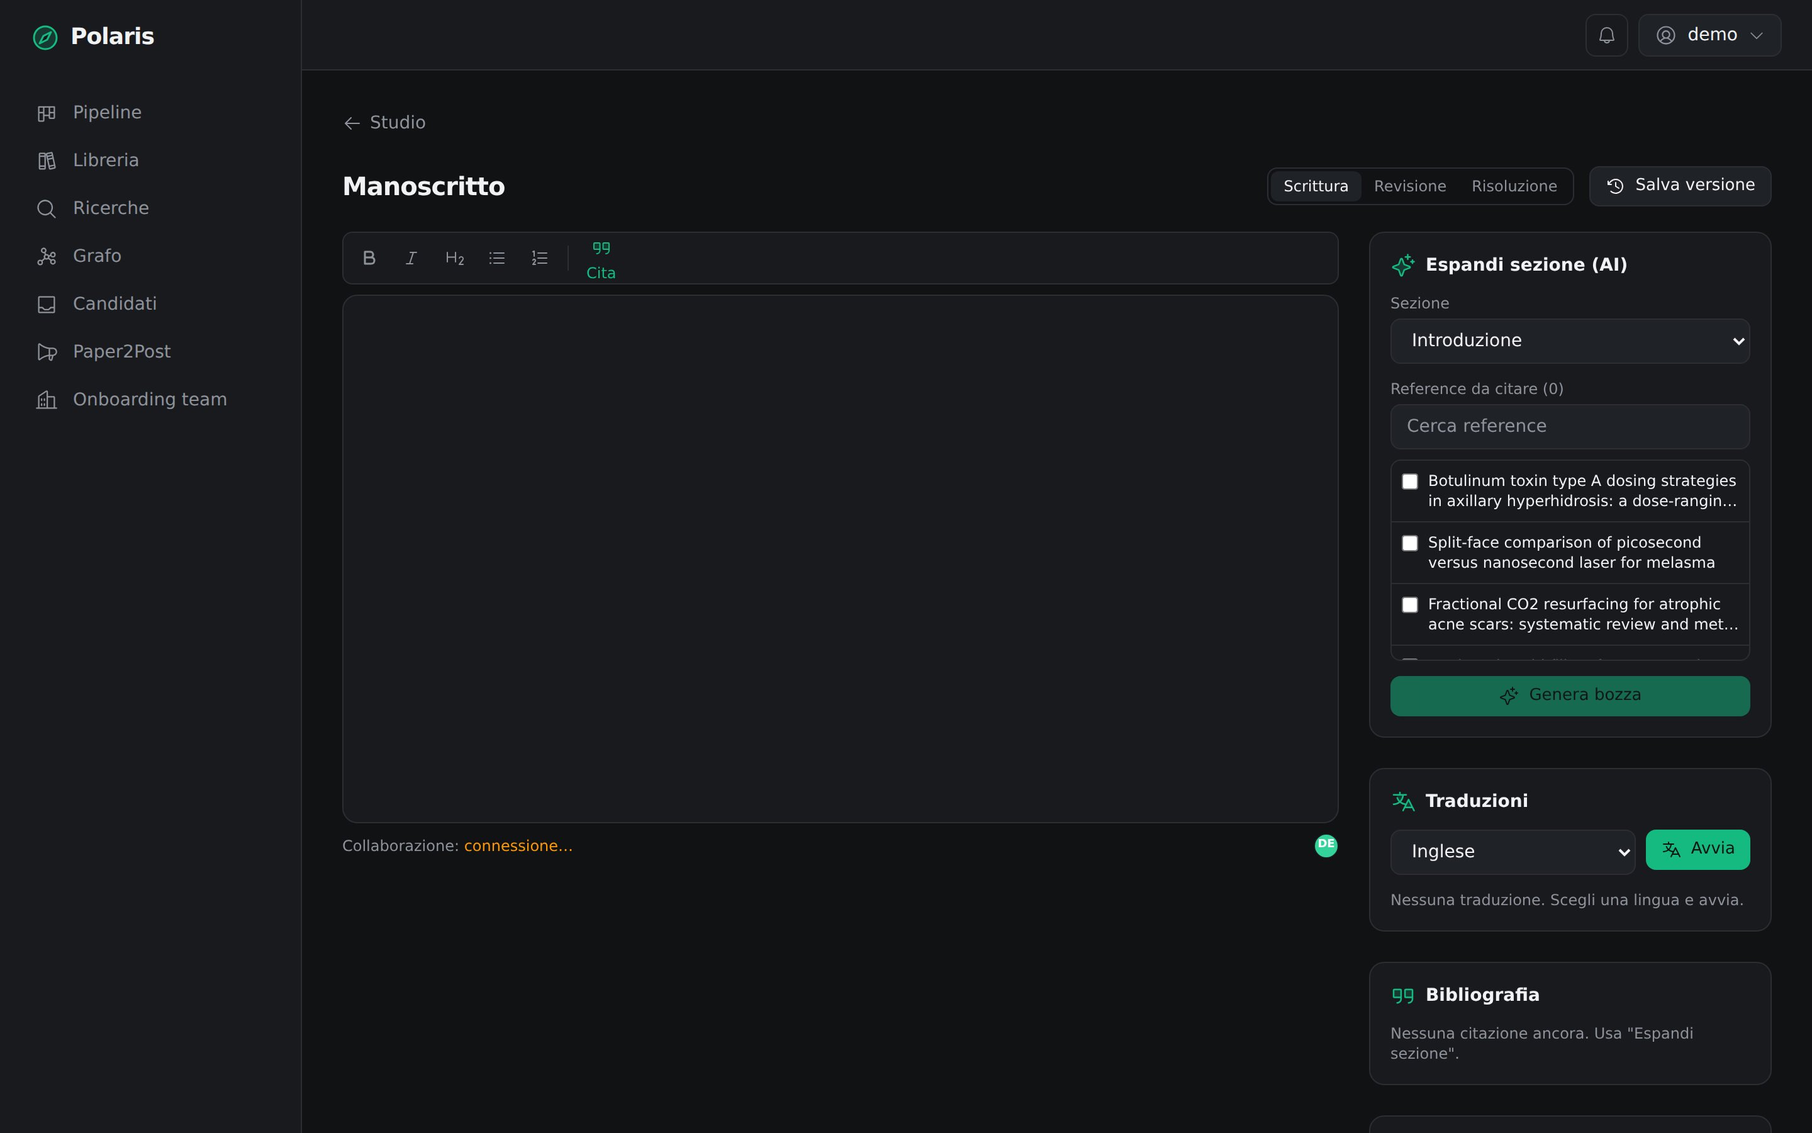Image resolution: width=1812 pixels, height=1133 pixels.
Task: Click the DE collaborator avatar
Action: tap(1326, 845)
